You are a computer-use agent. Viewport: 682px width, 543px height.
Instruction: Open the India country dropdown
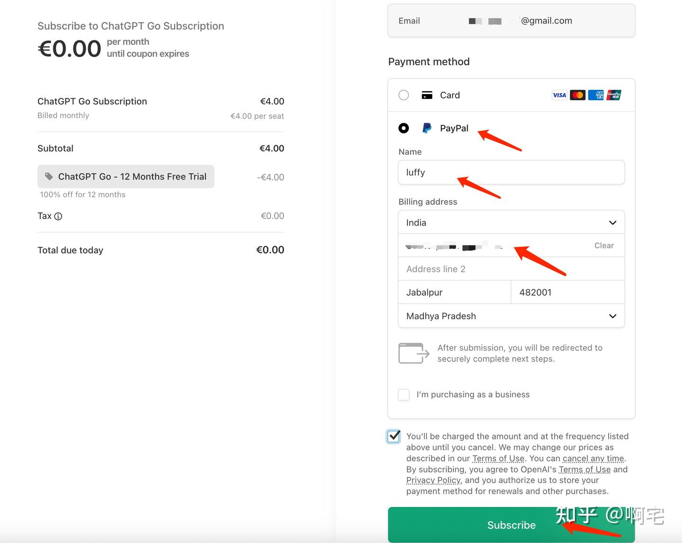coord(511,222)
